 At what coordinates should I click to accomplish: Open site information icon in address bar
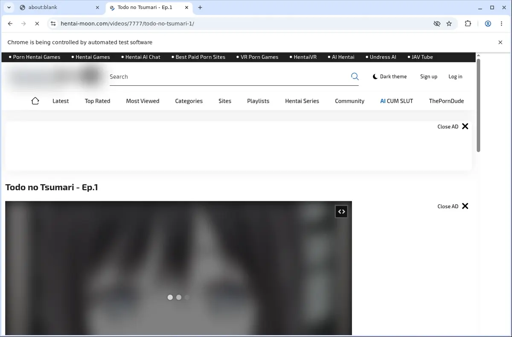point(52,24)
